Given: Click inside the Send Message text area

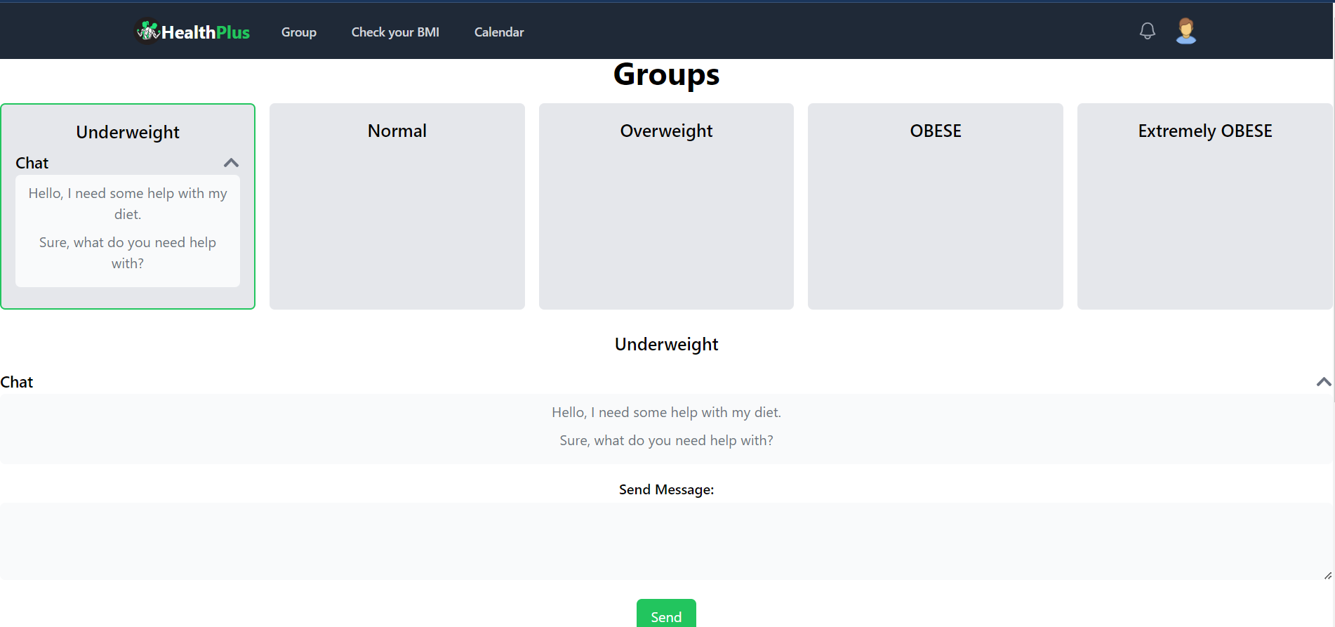Looking at the screenshot, I should 666,541.
